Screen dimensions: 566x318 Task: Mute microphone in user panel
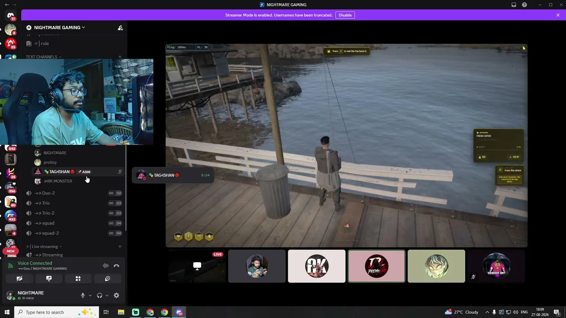coord(83,295)
